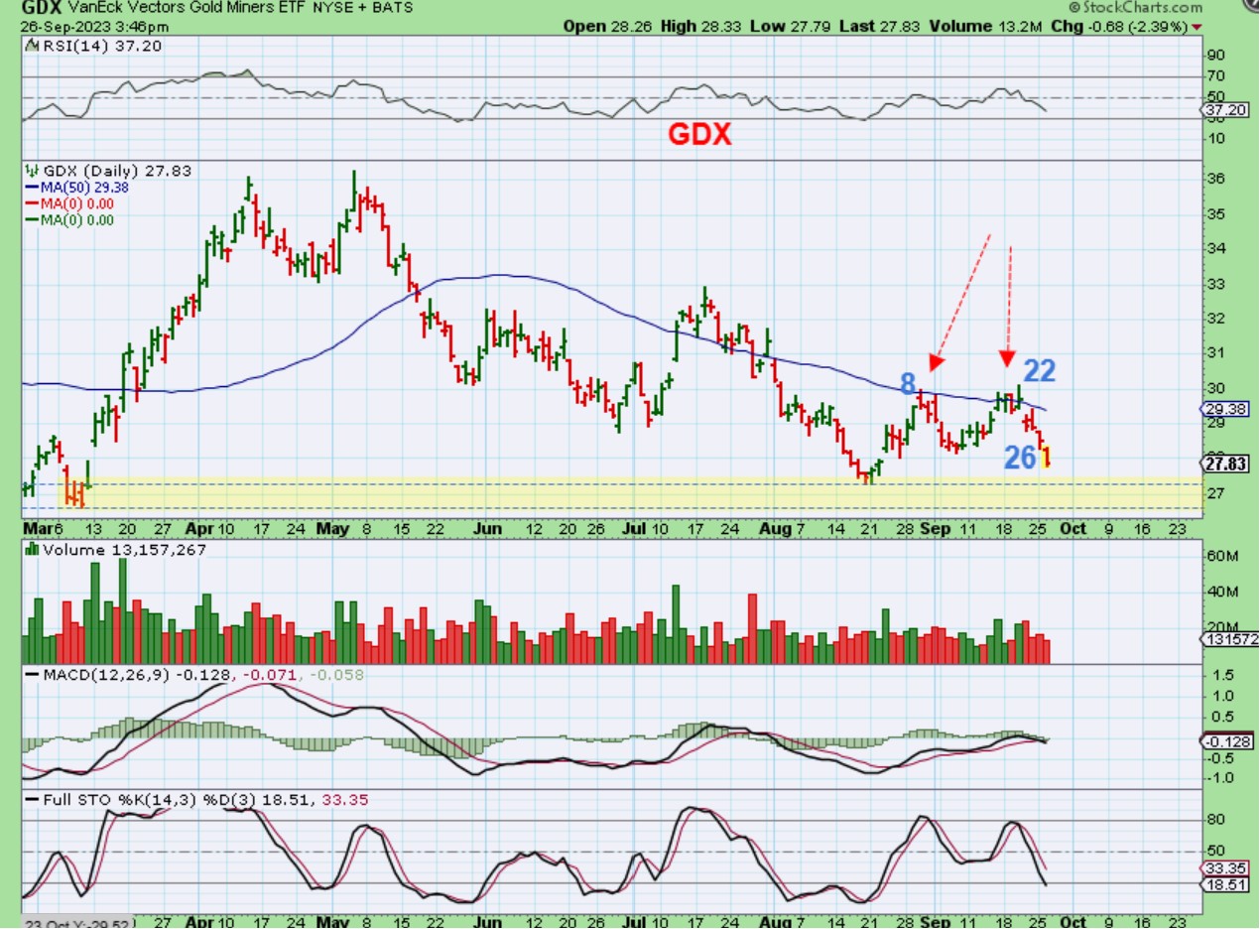1260x929 pixels.
Task: Click the 27 label on price axis
Action: click(x=1214, y=493)
